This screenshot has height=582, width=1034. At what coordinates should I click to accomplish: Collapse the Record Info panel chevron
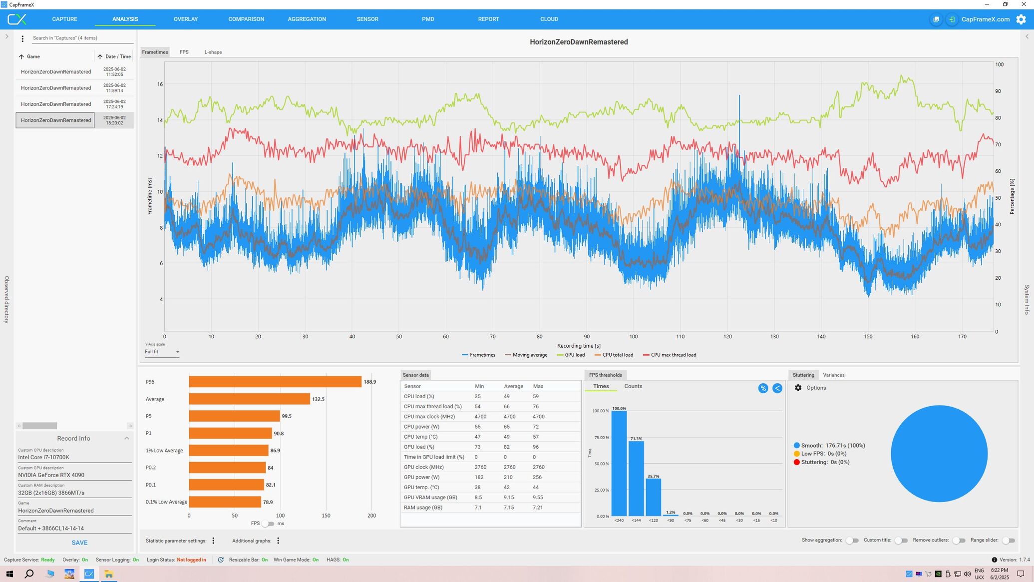point(127,438)
